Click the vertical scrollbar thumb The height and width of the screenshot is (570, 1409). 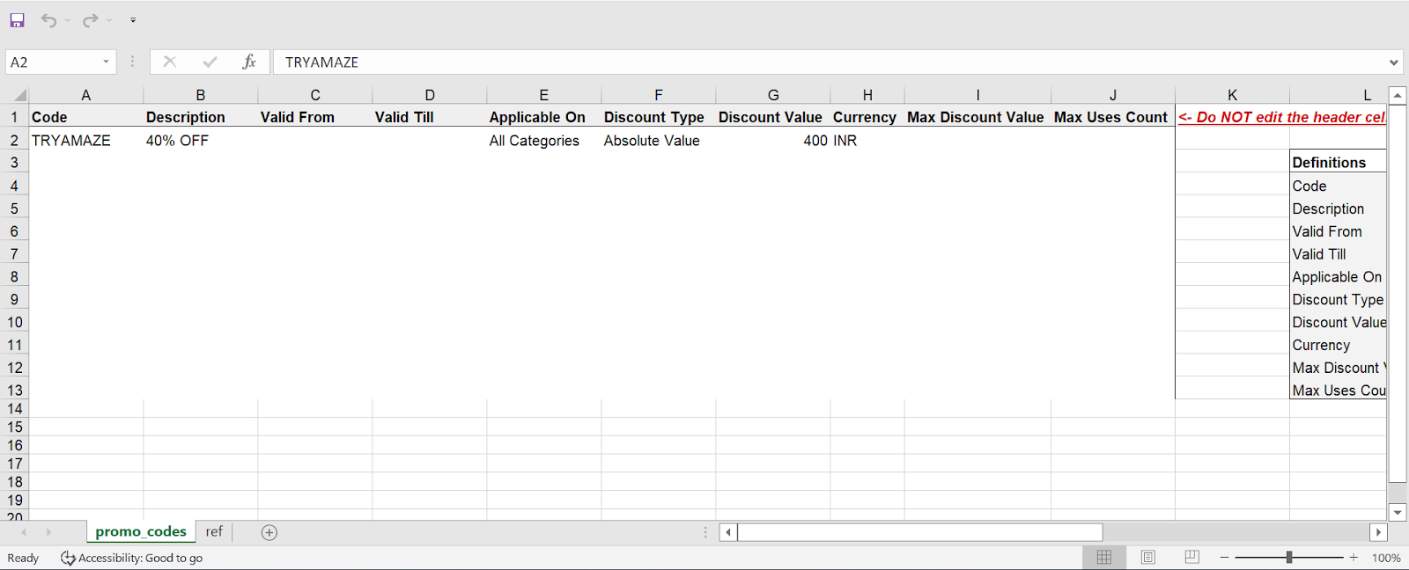(1398, 293)
